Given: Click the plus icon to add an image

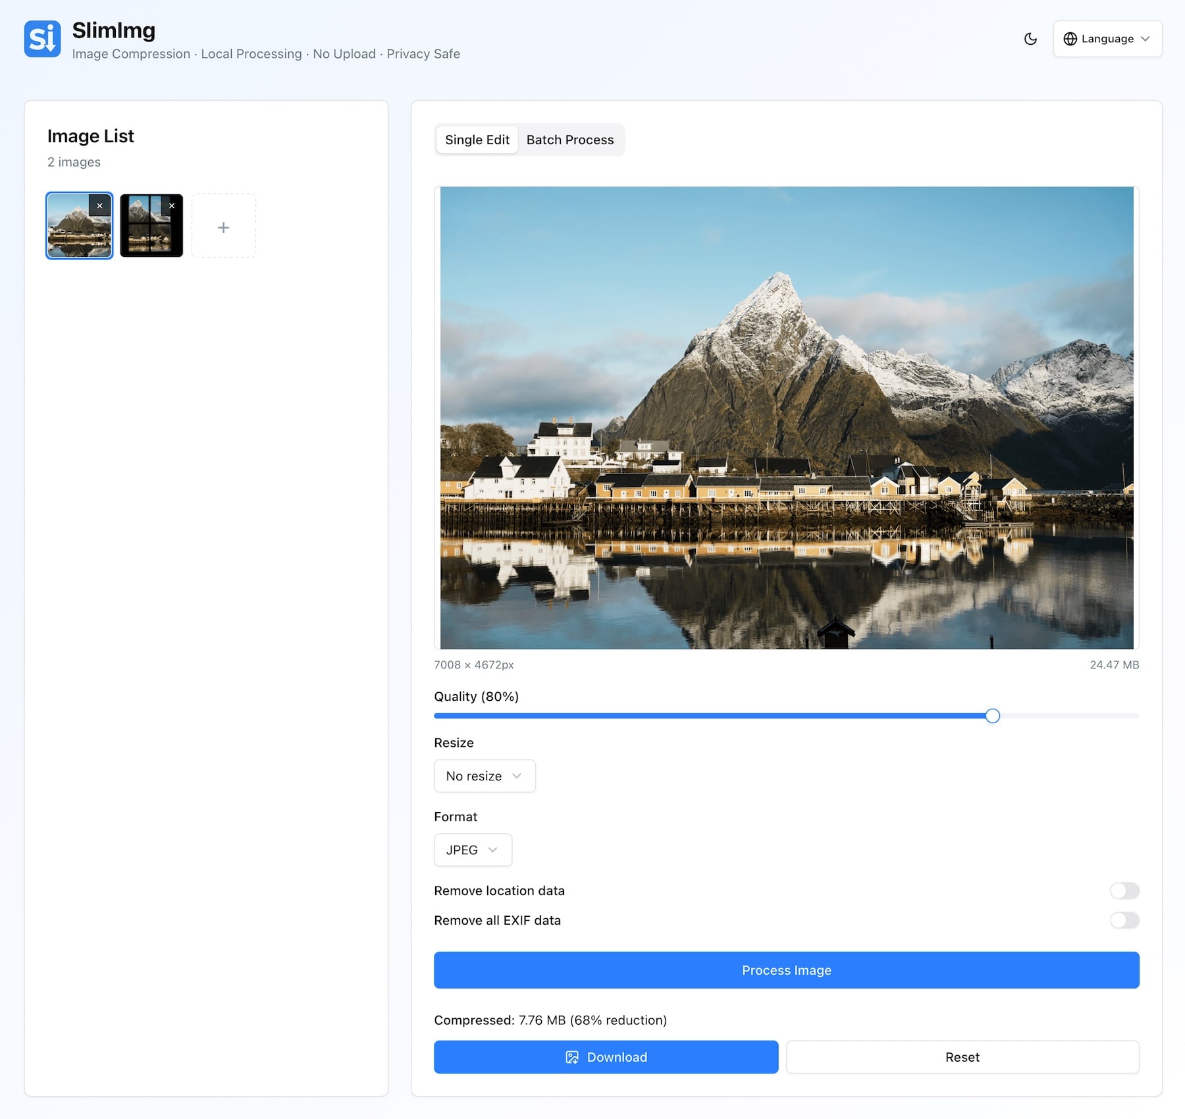Looking at the screenshot, I should point(223,226).
